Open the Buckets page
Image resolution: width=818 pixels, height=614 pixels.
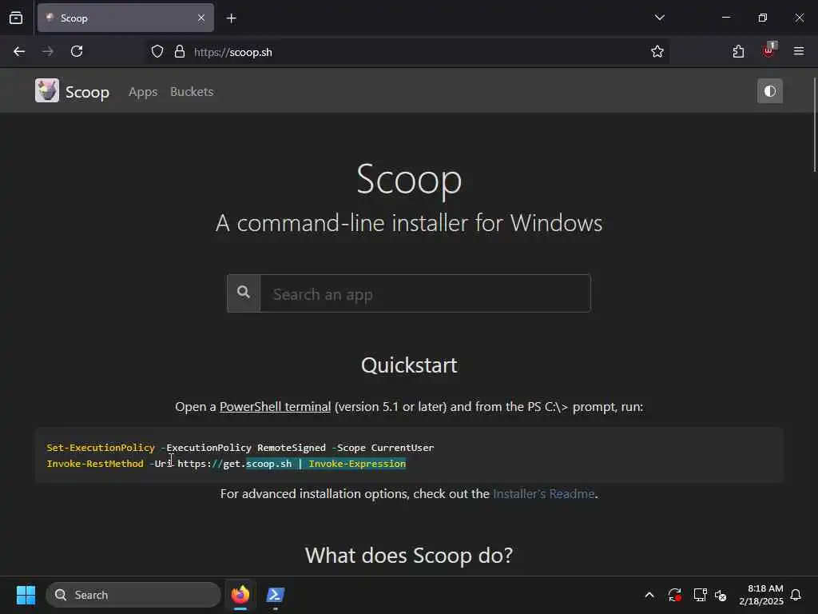click(192, 92)
